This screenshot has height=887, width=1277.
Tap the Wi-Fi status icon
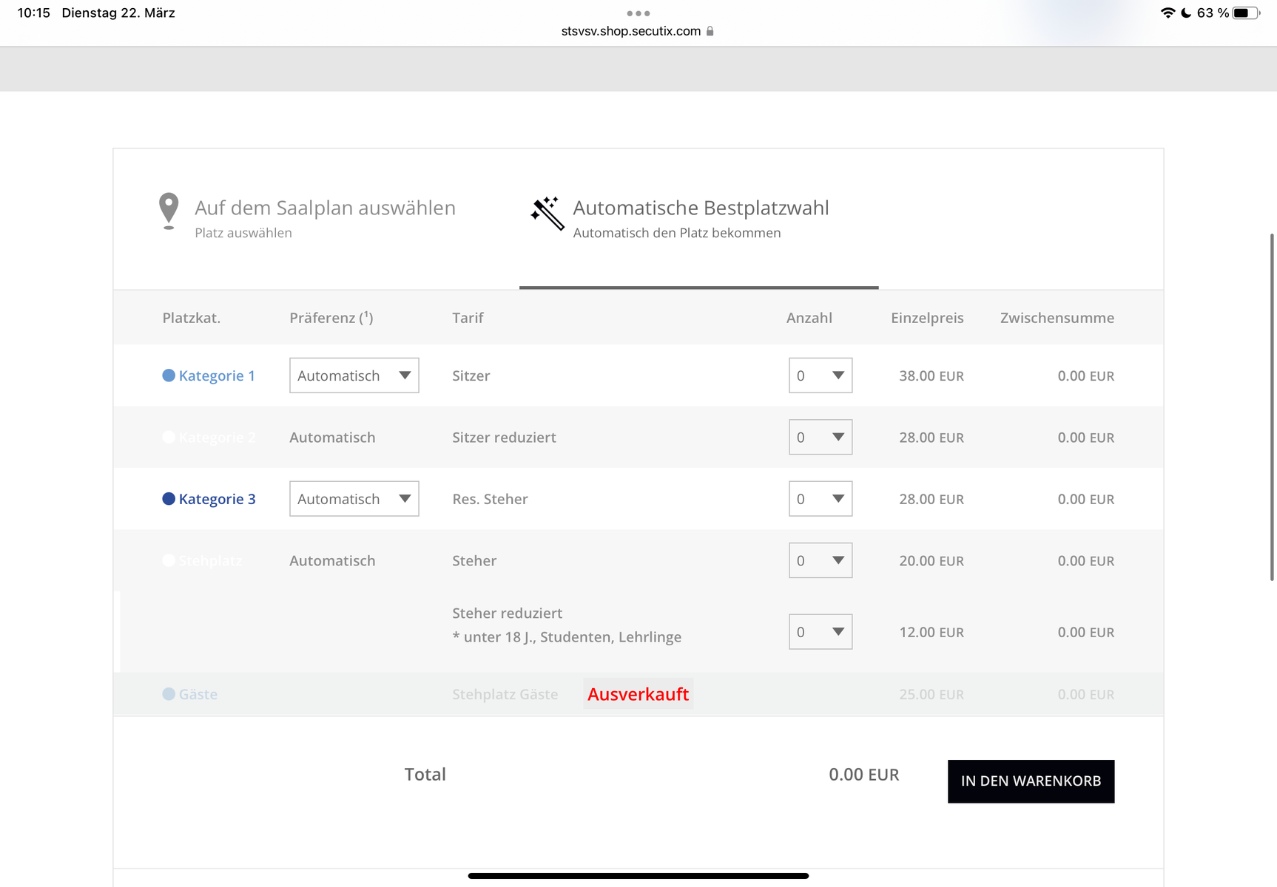tap(1168, 13)
